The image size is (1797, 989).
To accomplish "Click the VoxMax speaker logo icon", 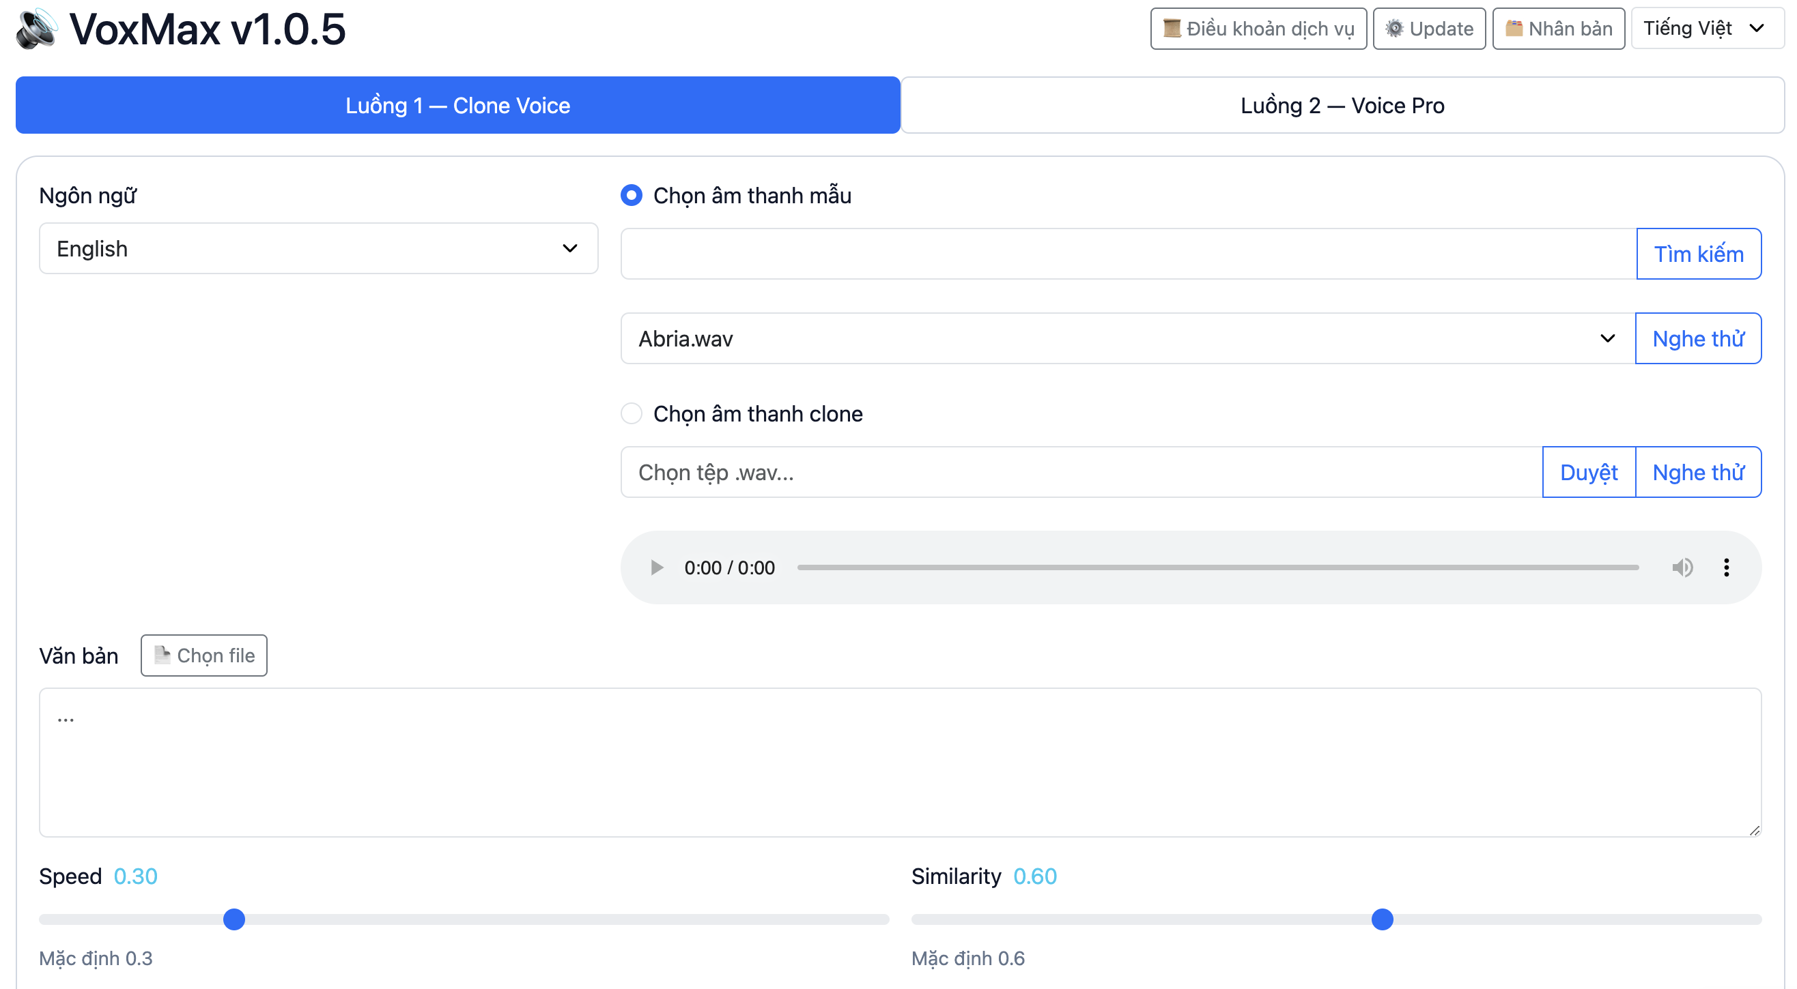I will point(36,29).
